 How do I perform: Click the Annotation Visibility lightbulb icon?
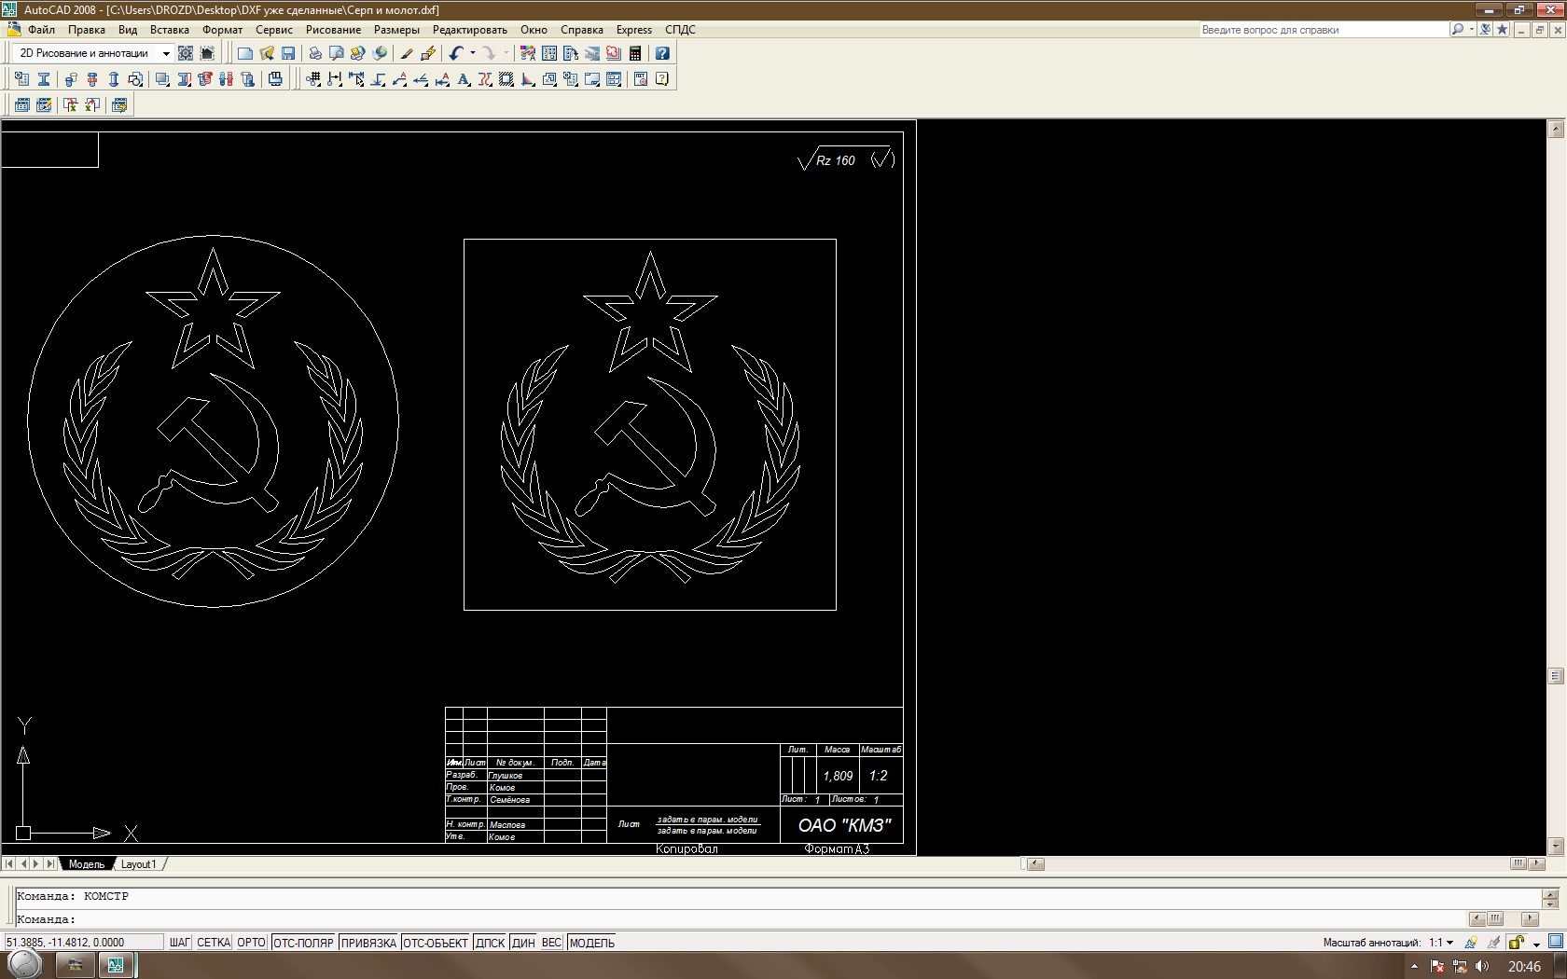(1471, 943)
